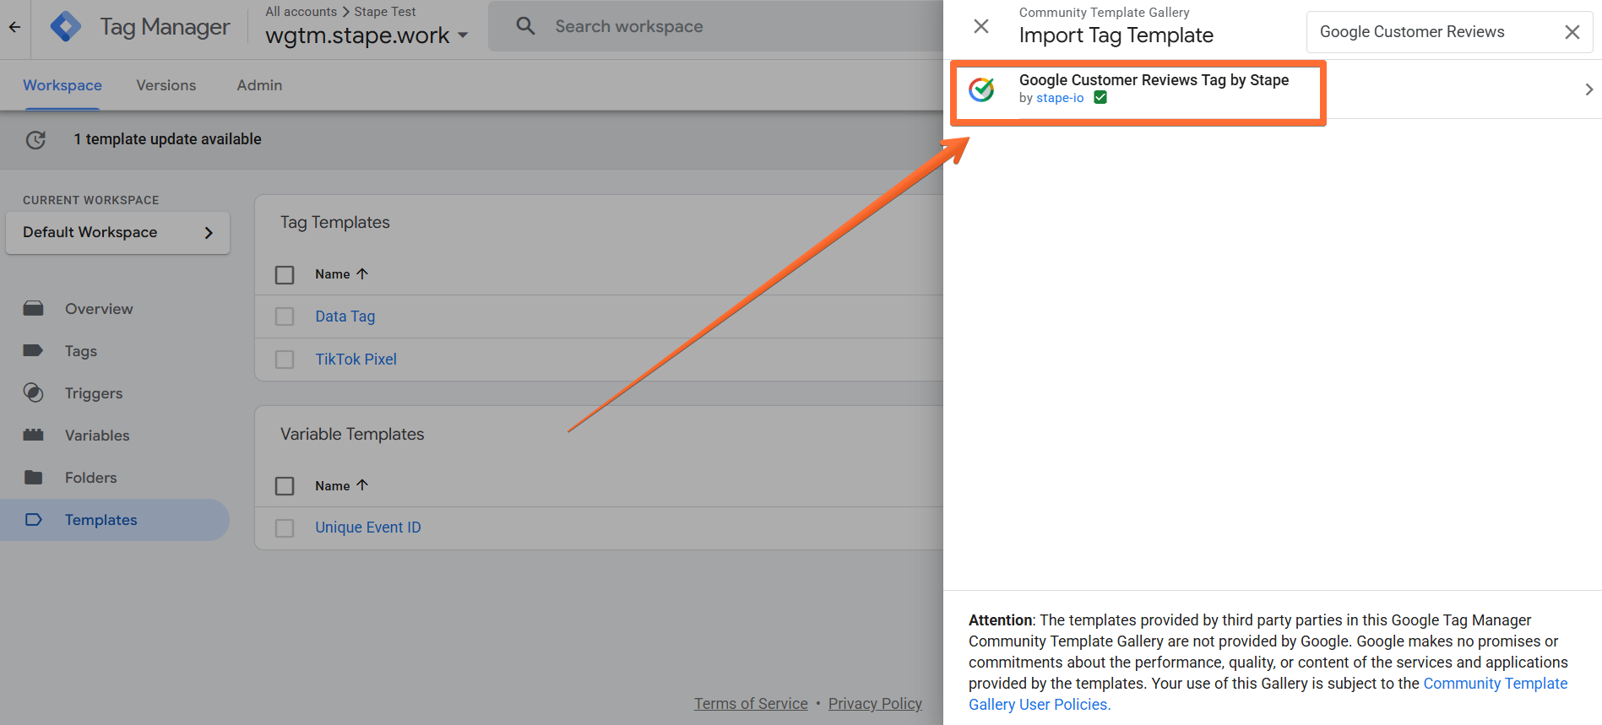Close the Import Tag Template panel
This screenshot has height=725, width=1602.
(981, 26)
